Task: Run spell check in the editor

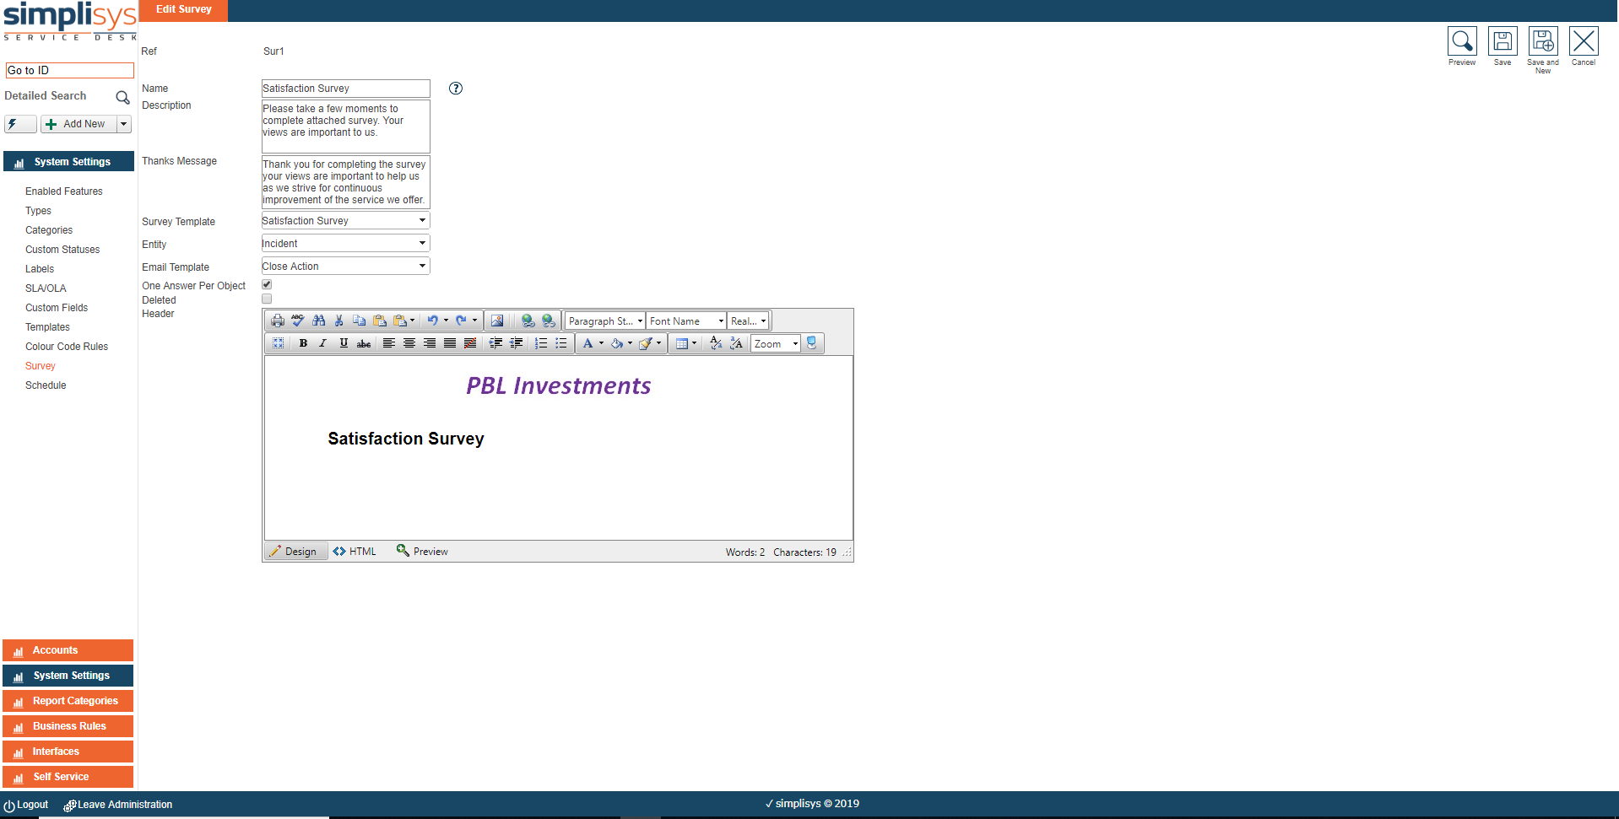Action: (x=298, y=321)
